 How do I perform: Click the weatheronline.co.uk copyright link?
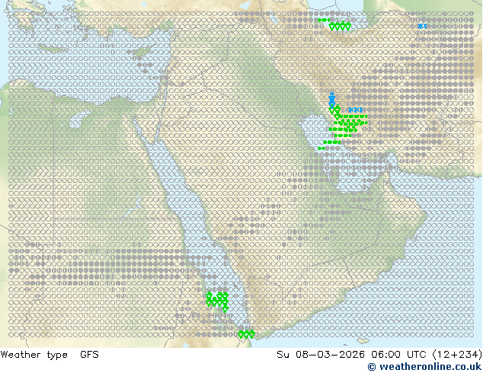425,367
